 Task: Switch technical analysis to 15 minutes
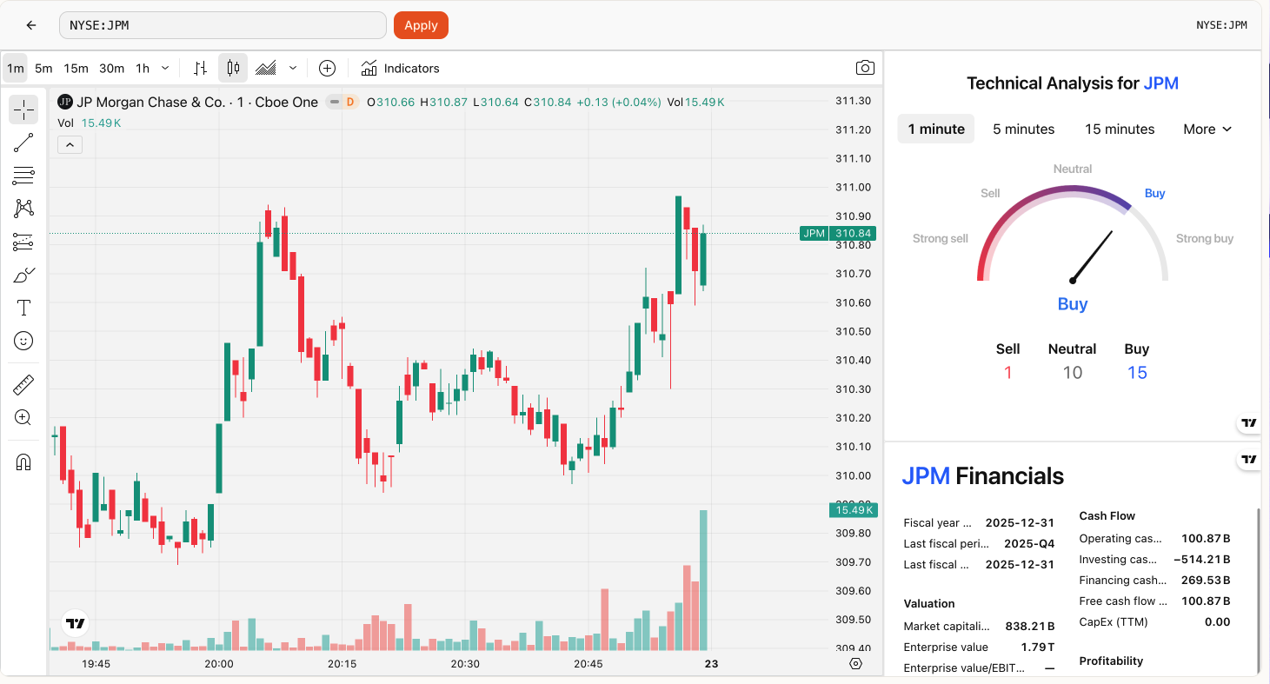click(1120, 129)
